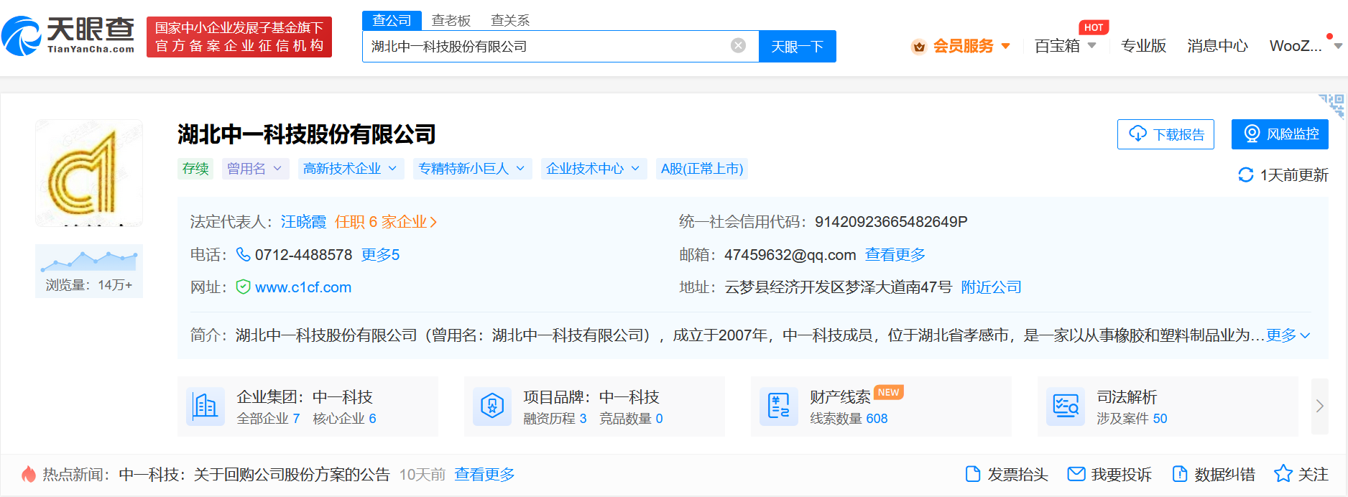Screen dimensions: 1348x497
Task: Expand the 企业技术中心 tag dropdown
Action: pos(594,169)
